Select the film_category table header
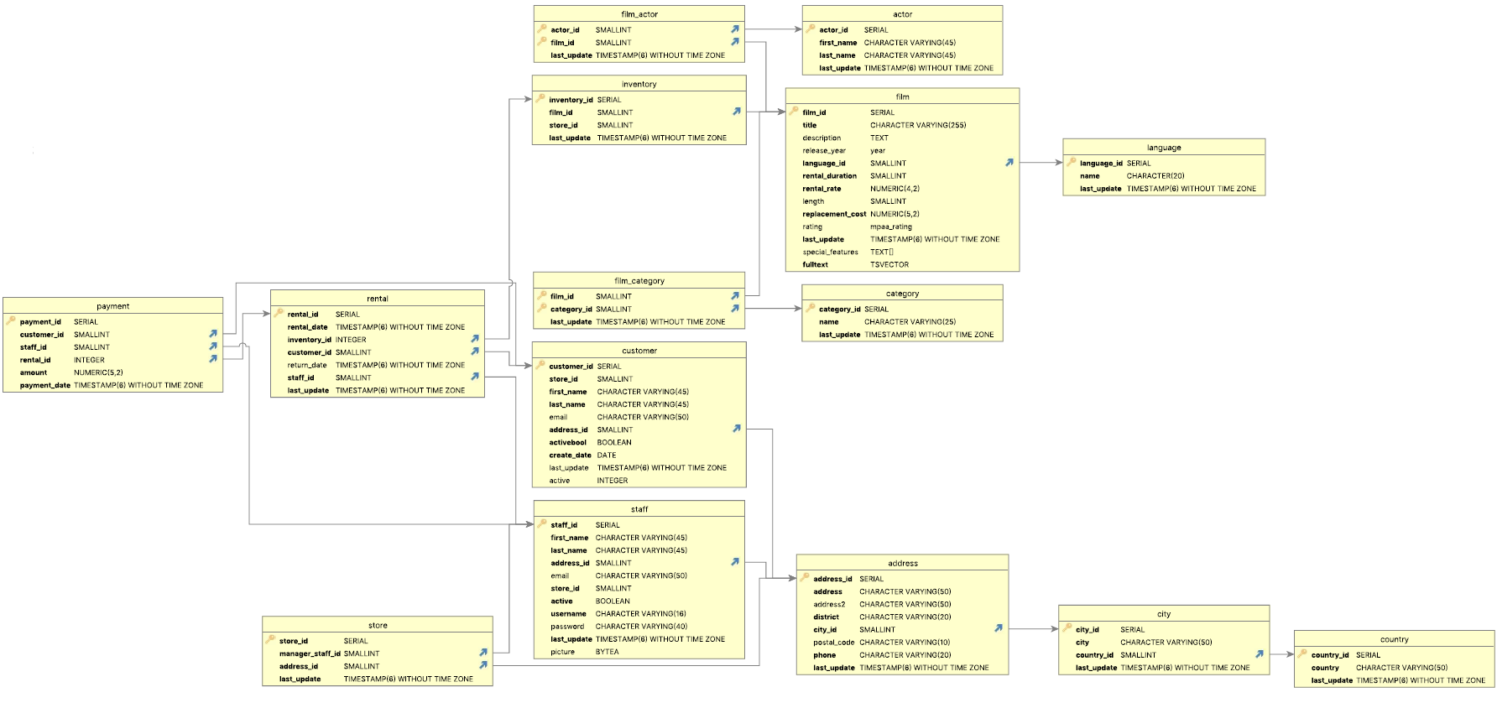The height and width of the screenshot is (708, 1497). coord(639,281)
